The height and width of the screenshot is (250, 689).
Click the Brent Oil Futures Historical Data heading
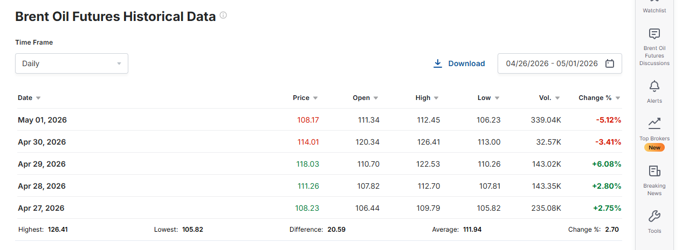click(115, 17)
